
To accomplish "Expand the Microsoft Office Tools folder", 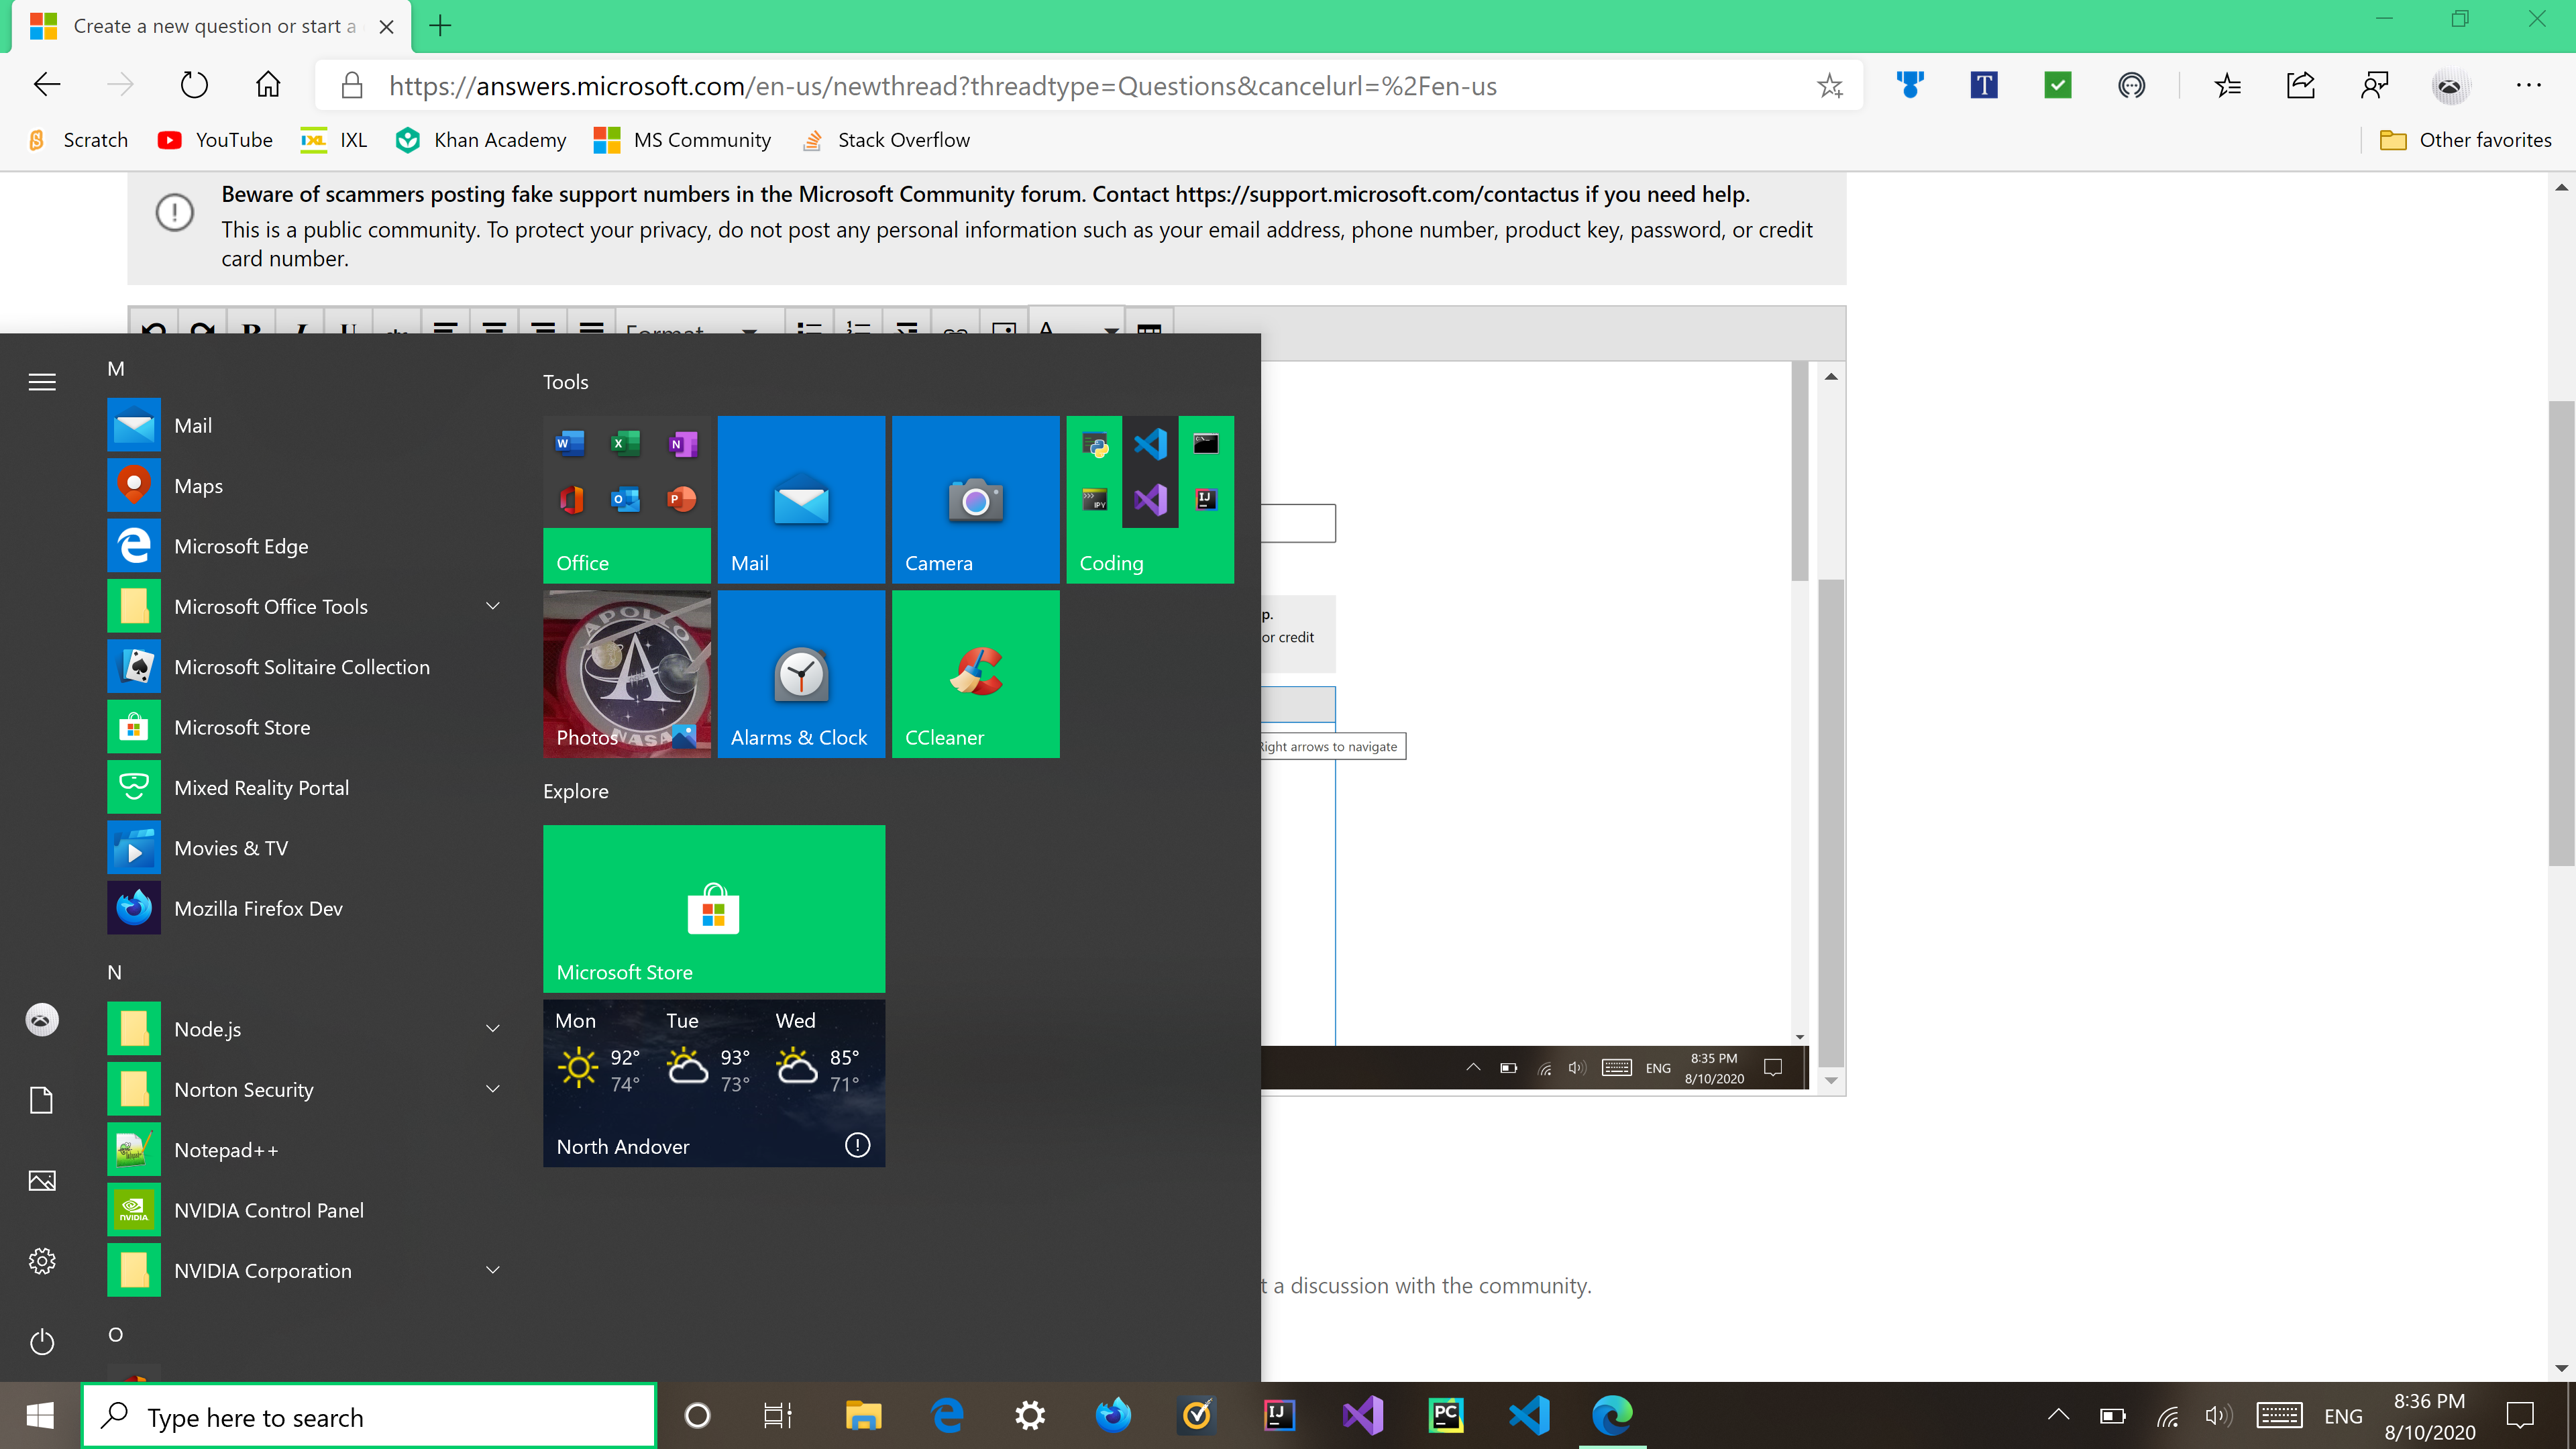I will pyautogui.click(x=305, y=607).
